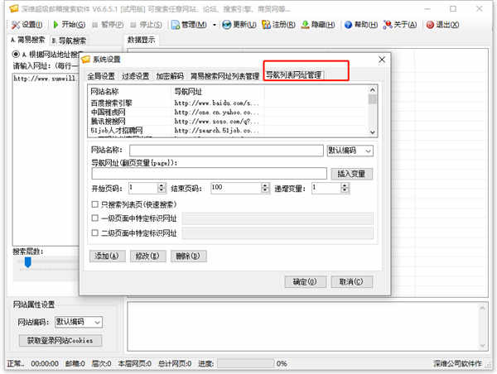The image size is (497, 374).
Task: Click the list scrollbar up arrow
Action: coord(373,90)
